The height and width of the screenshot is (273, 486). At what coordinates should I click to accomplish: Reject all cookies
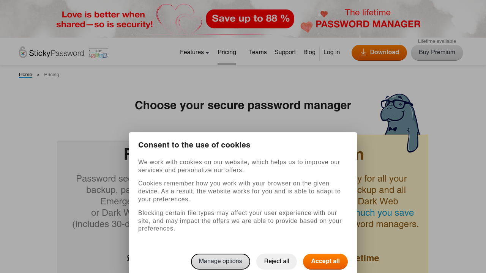coord(276,262)
